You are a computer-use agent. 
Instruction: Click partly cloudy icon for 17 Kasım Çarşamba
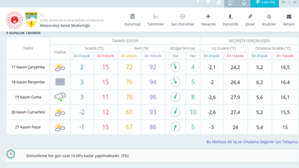coord(59,67)
